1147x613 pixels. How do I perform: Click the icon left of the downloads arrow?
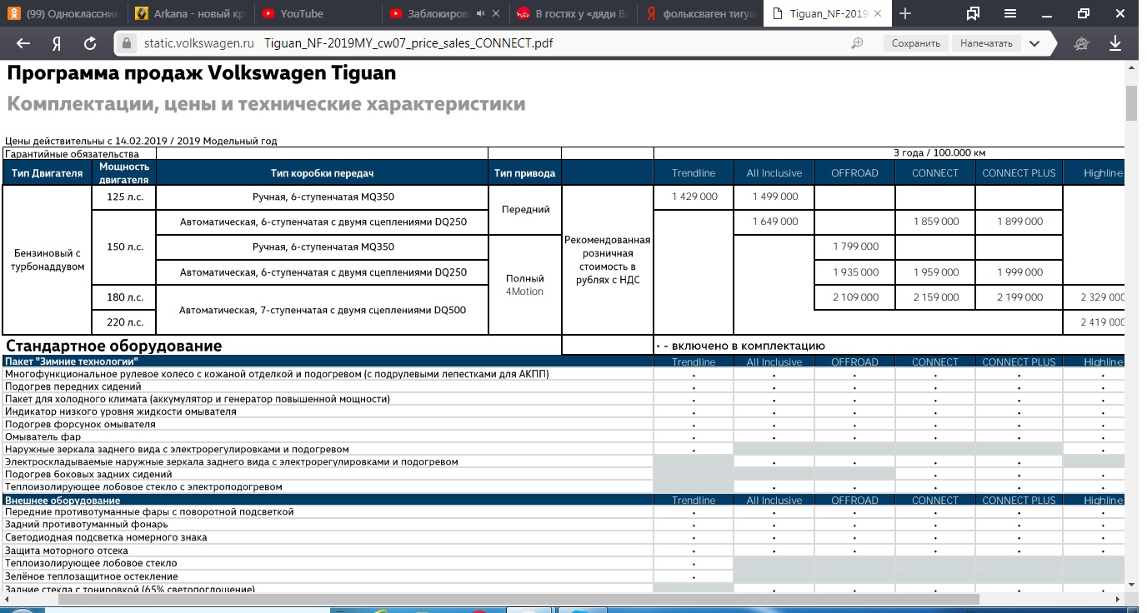pyautogui.click(x=1082, y=43)
